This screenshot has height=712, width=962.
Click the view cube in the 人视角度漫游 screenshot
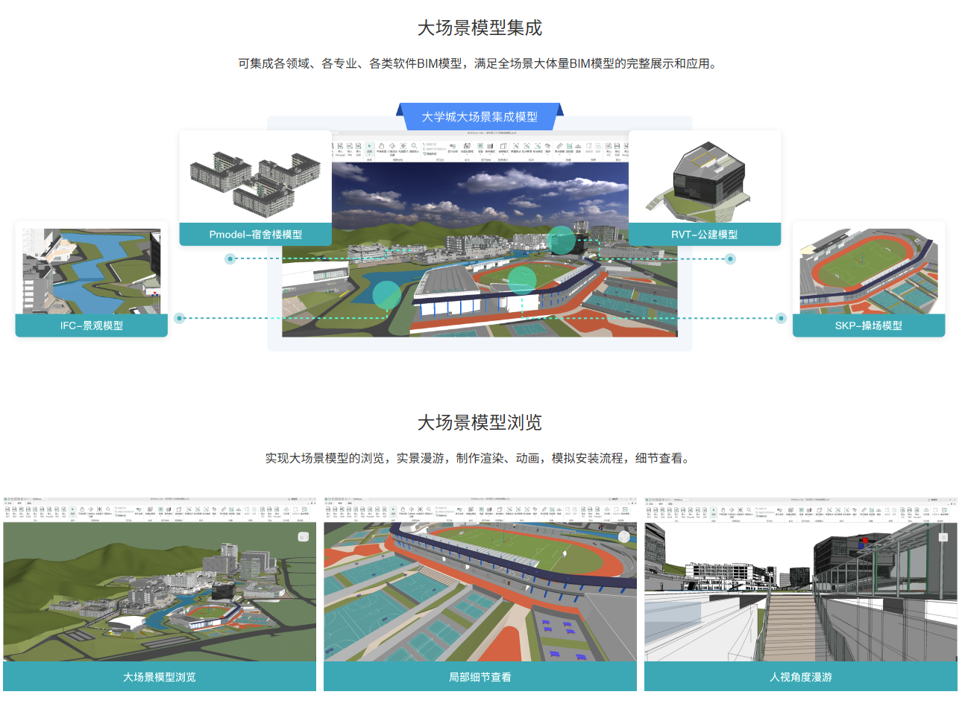943,536
